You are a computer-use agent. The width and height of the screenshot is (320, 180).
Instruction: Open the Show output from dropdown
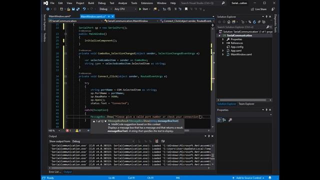[103, 141]
